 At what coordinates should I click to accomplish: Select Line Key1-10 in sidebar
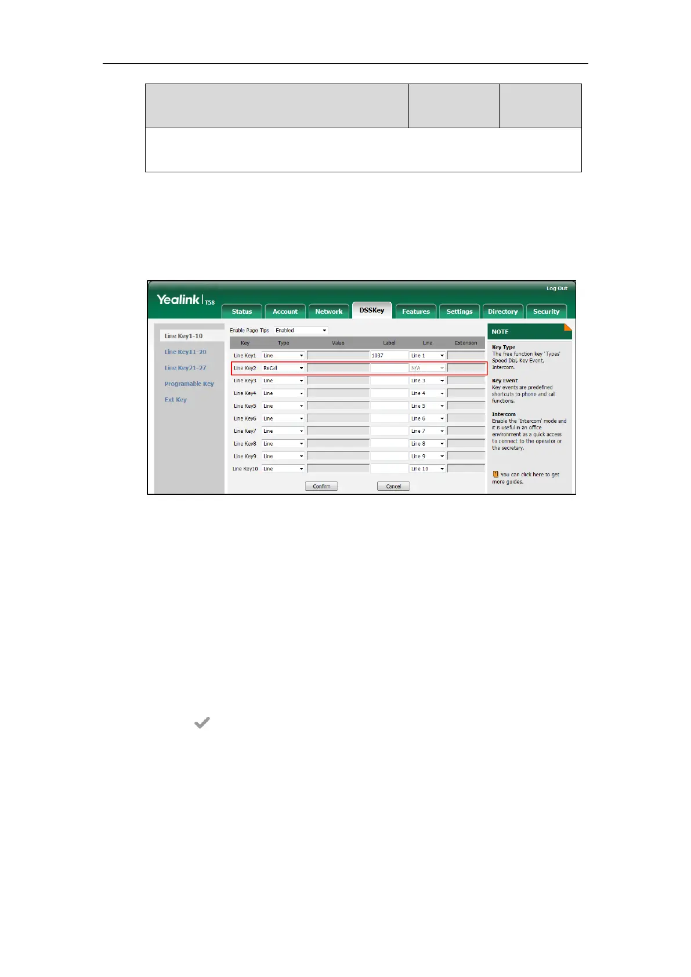(183, 336)
